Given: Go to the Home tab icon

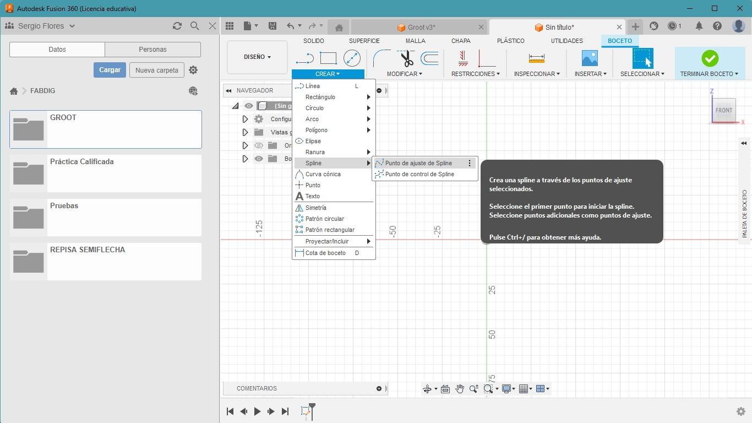Looking at the screenshot, I should coord(339,27).
